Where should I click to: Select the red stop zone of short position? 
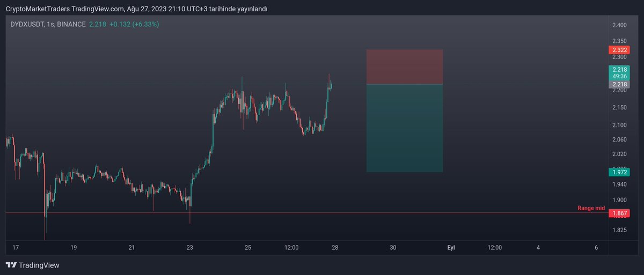[x=405, y=67]
